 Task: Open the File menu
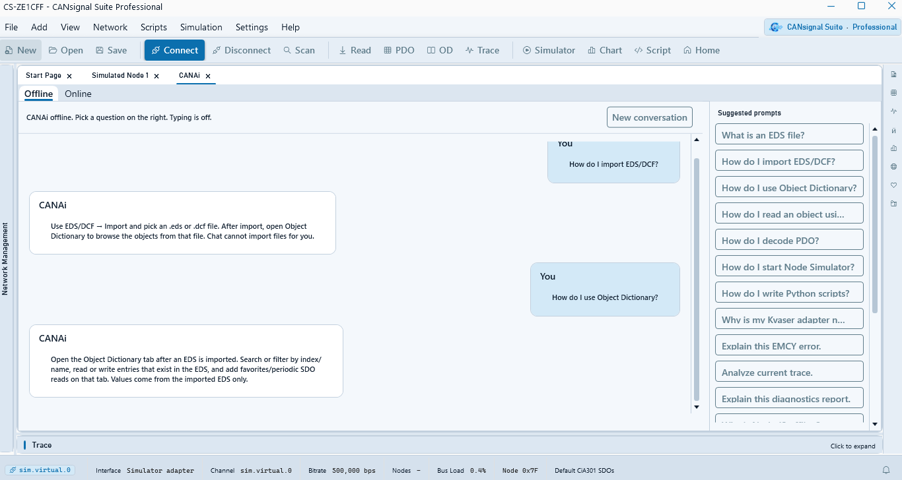[11, 27]
